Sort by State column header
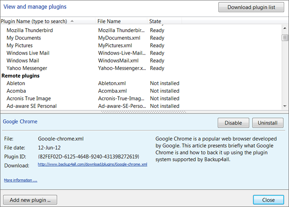Viewport: 289px width, 207px height. click(x=165, y=21)
